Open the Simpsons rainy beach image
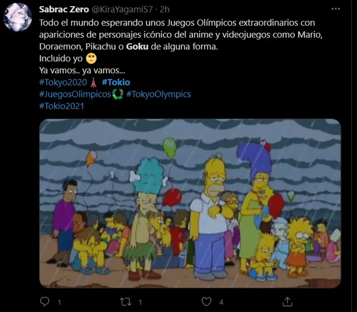This screenshot has height=312, width=357. coord(190,203)
